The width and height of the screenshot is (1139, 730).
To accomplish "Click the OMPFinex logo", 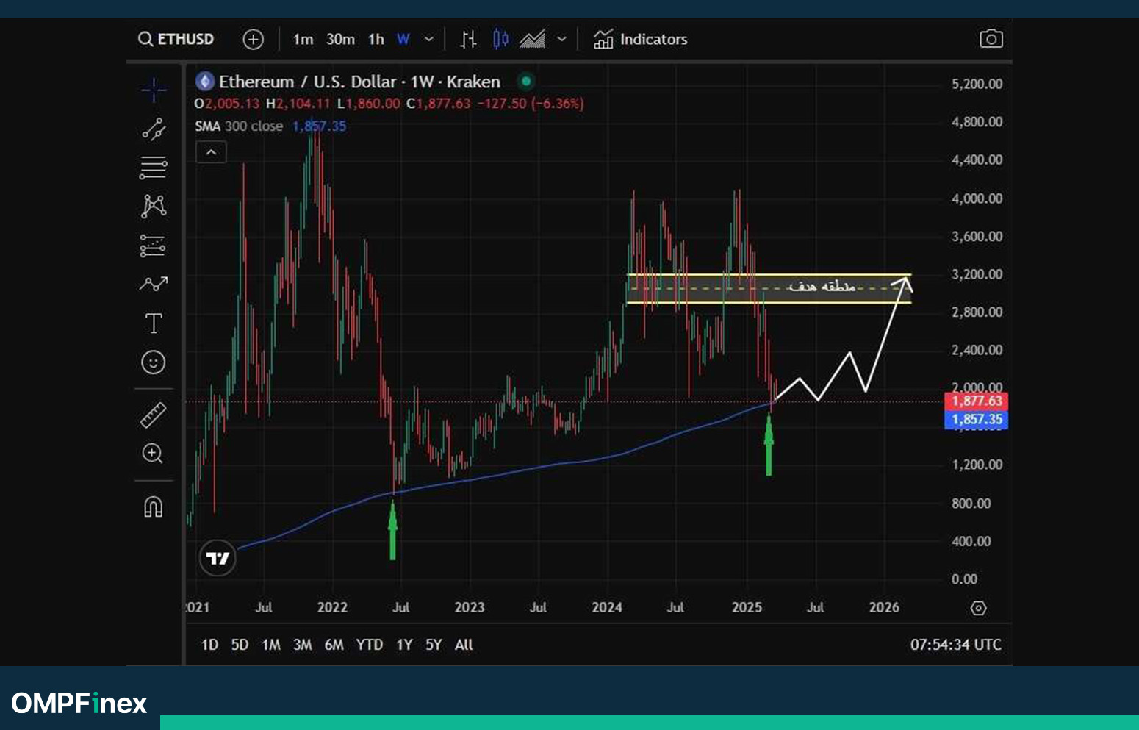I will [x=79, y=704].
